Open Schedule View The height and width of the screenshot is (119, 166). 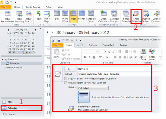click(x=91, y=17)
